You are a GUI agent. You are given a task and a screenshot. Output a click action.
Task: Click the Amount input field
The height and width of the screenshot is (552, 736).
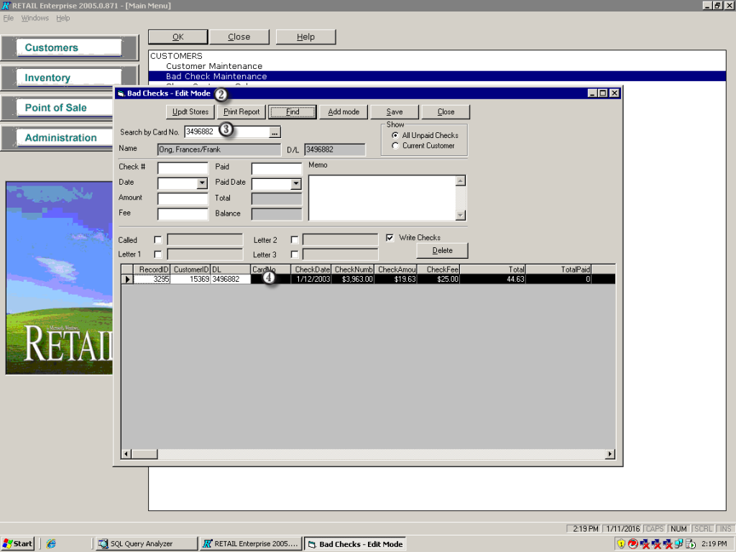tap(183, 199)
